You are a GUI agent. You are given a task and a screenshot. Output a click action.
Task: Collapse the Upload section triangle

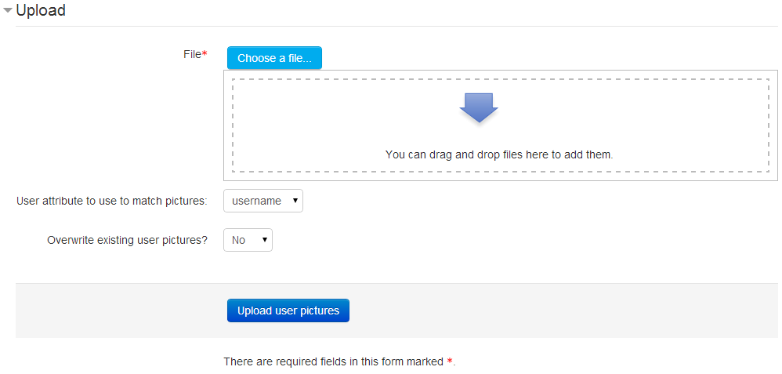(x=8, y=12)
